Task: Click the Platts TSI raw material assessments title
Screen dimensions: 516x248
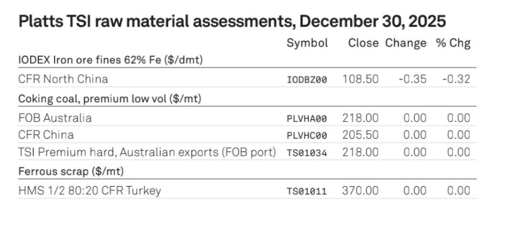Action: 232,21
